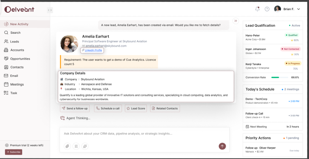Collapse the right panel with double chevron

tap(236, 21)
